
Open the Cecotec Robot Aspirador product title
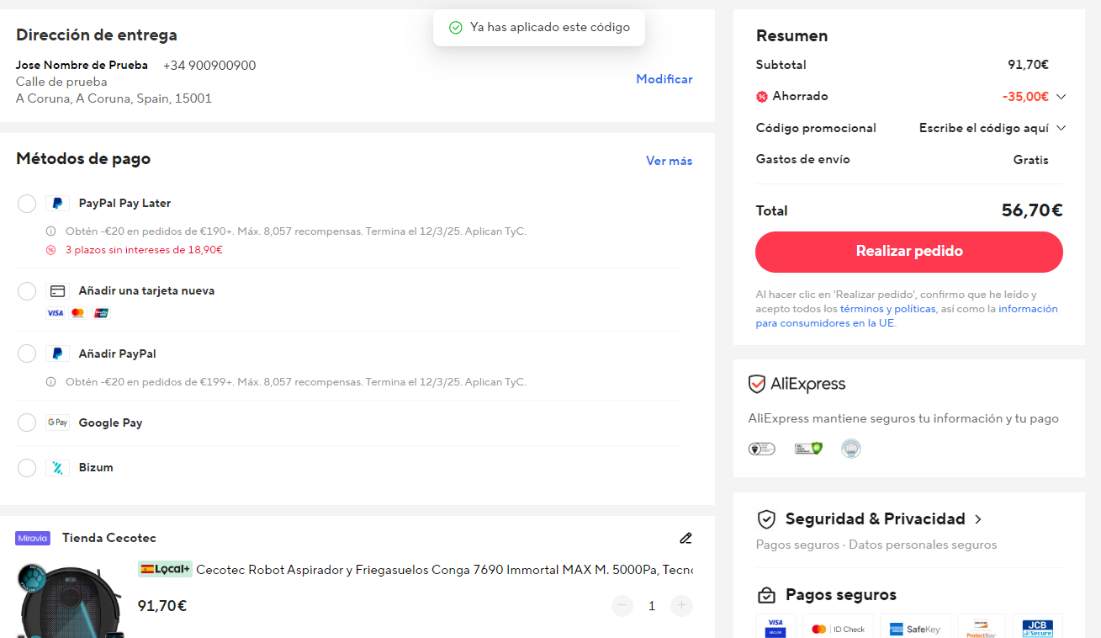(x=444, y=570)
